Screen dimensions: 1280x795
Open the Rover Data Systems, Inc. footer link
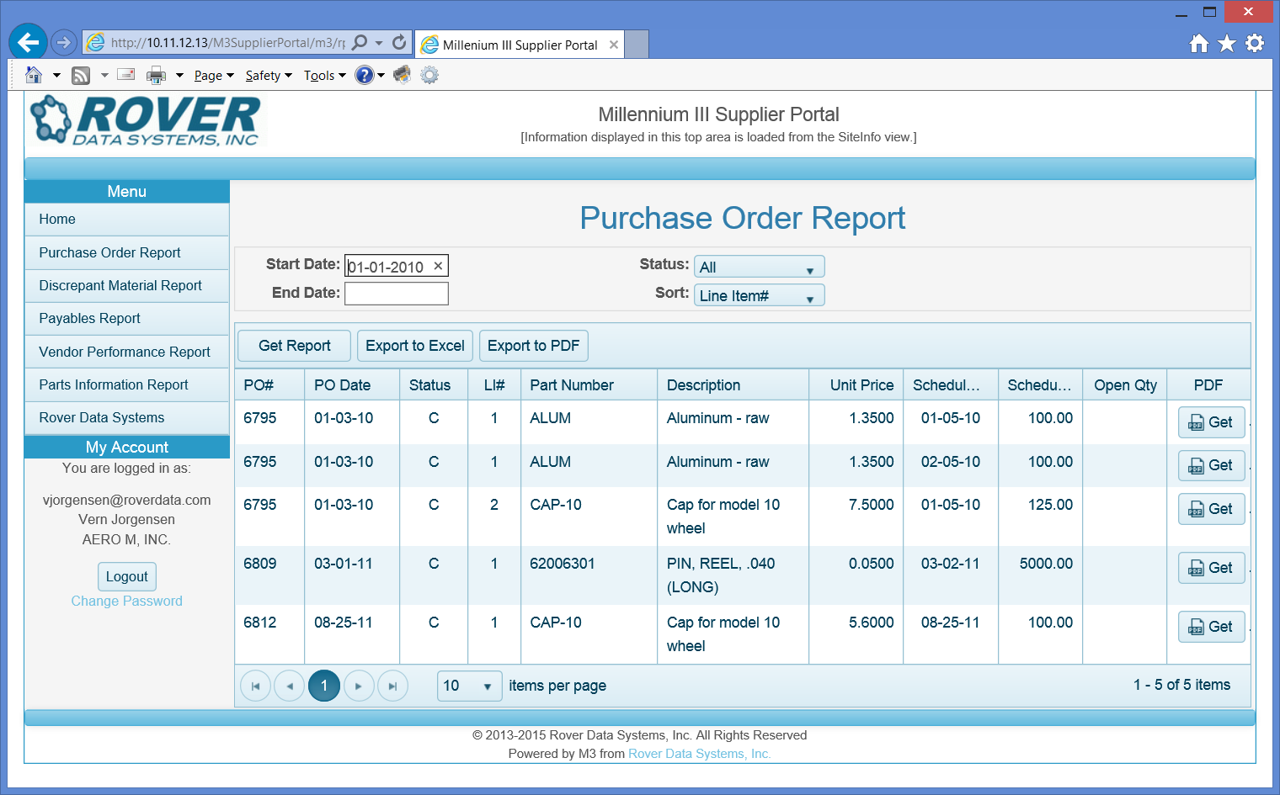699,754
